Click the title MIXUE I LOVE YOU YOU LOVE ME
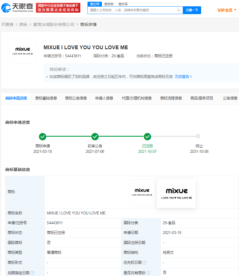Image resolution: width=239 pixels, height=276 pixels. (86, 47)
